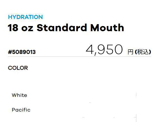Click the hash sign before 5089013

pos(10,52)
